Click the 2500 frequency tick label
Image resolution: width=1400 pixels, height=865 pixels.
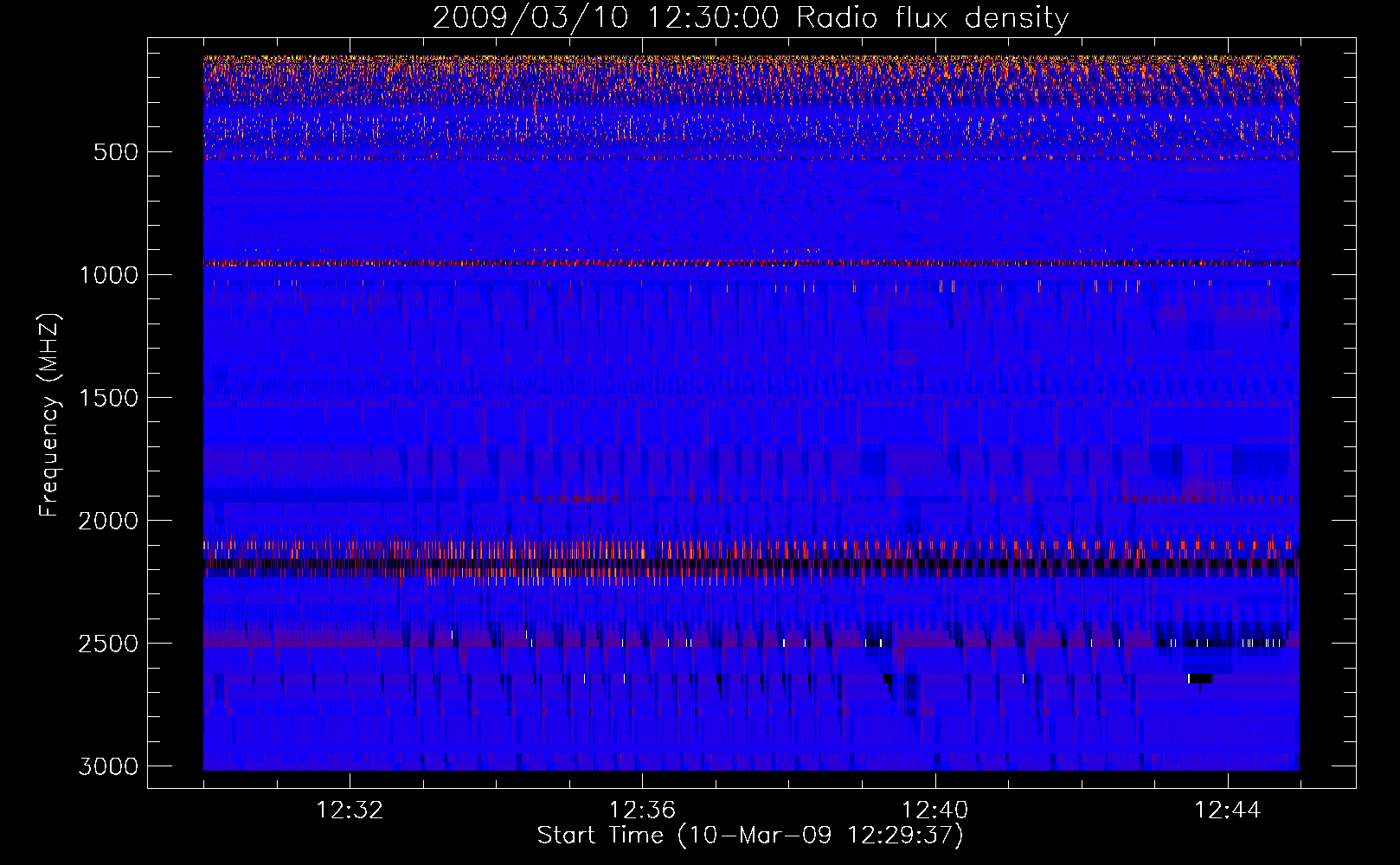pyautogui.click(x=107, y=644)
